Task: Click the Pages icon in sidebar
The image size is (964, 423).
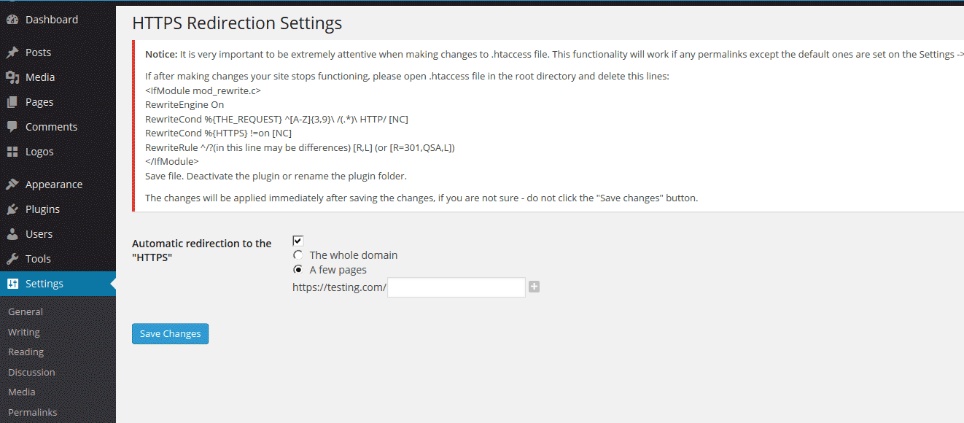Action: [12, 102]
